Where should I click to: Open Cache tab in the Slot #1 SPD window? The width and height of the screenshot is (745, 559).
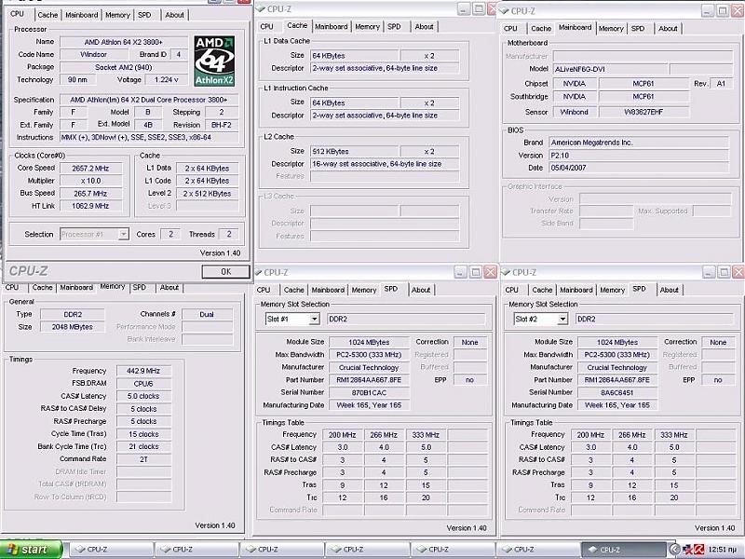293,290
